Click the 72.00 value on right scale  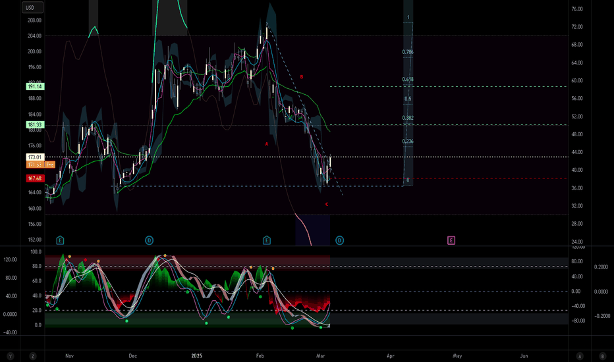click(577, 27)
